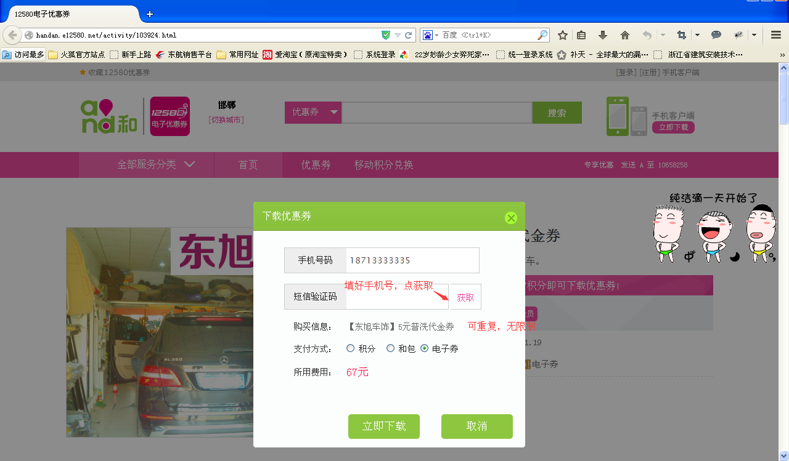
Task: Click the [登录] login link
Action: pyautogui.click(x=626, y=73)
